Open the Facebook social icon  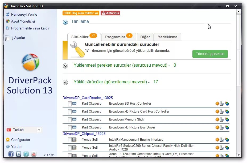(11, 154)
